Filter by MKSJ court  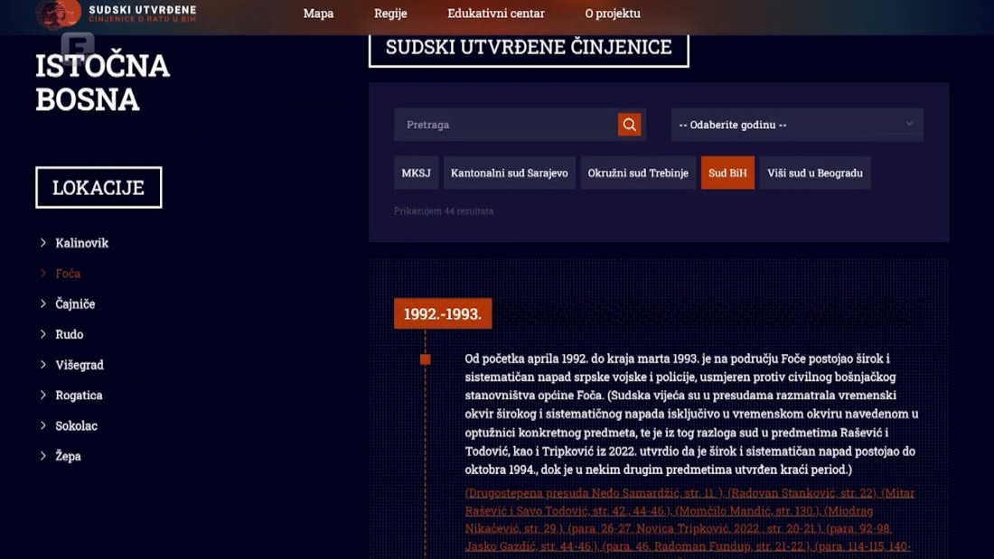coord(416,173)
